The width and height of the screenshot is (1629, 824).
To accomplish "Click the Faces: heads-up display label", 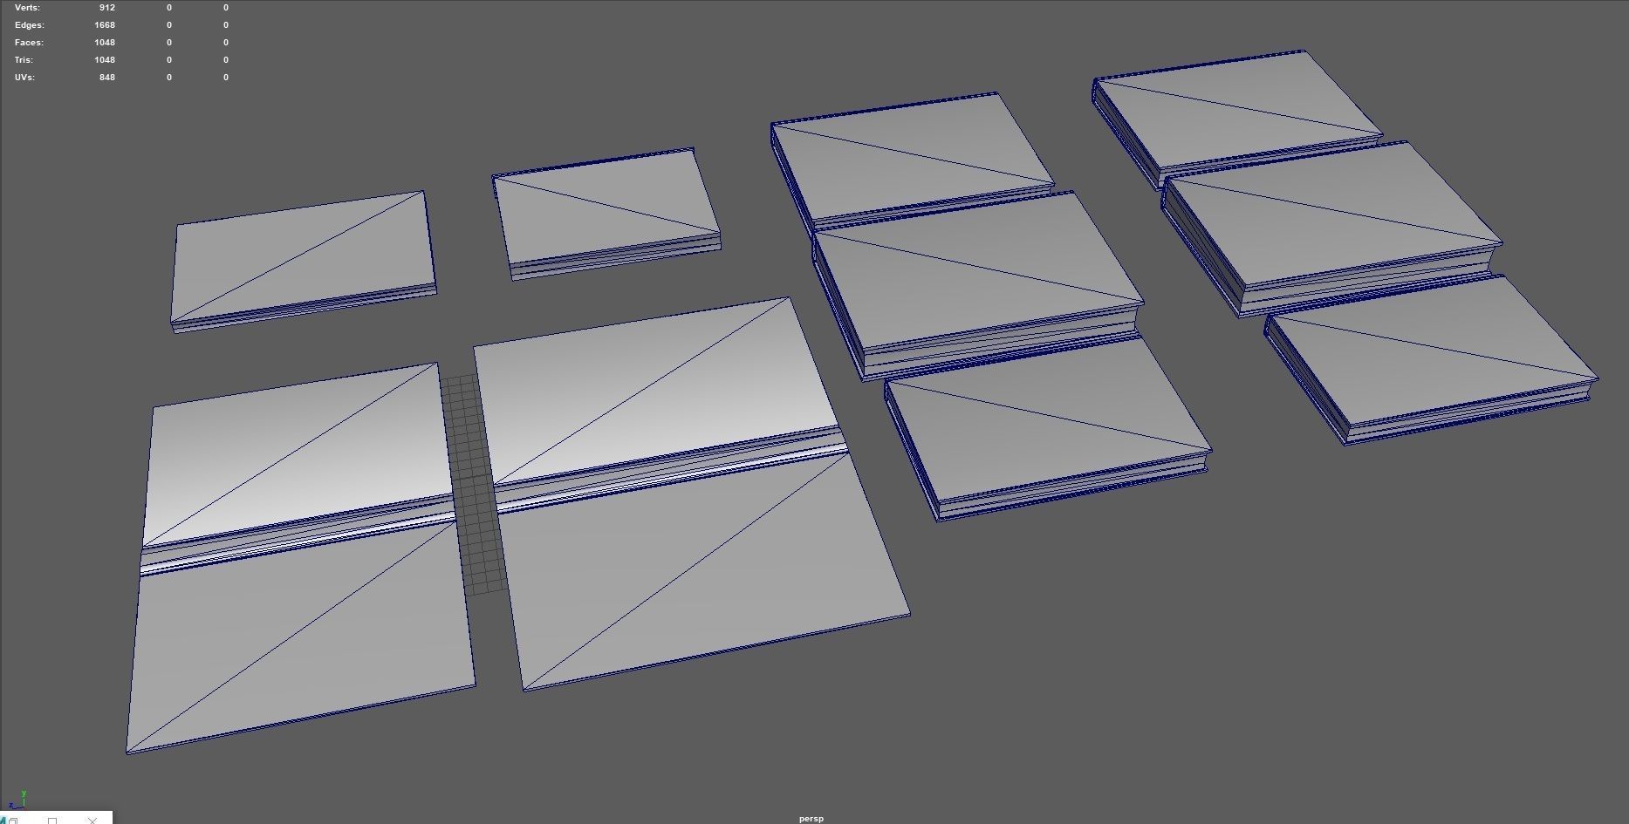I will coord(29,42).
